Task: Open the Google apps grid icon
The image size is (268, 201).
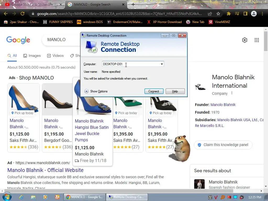Action: [x=257, y=40]
